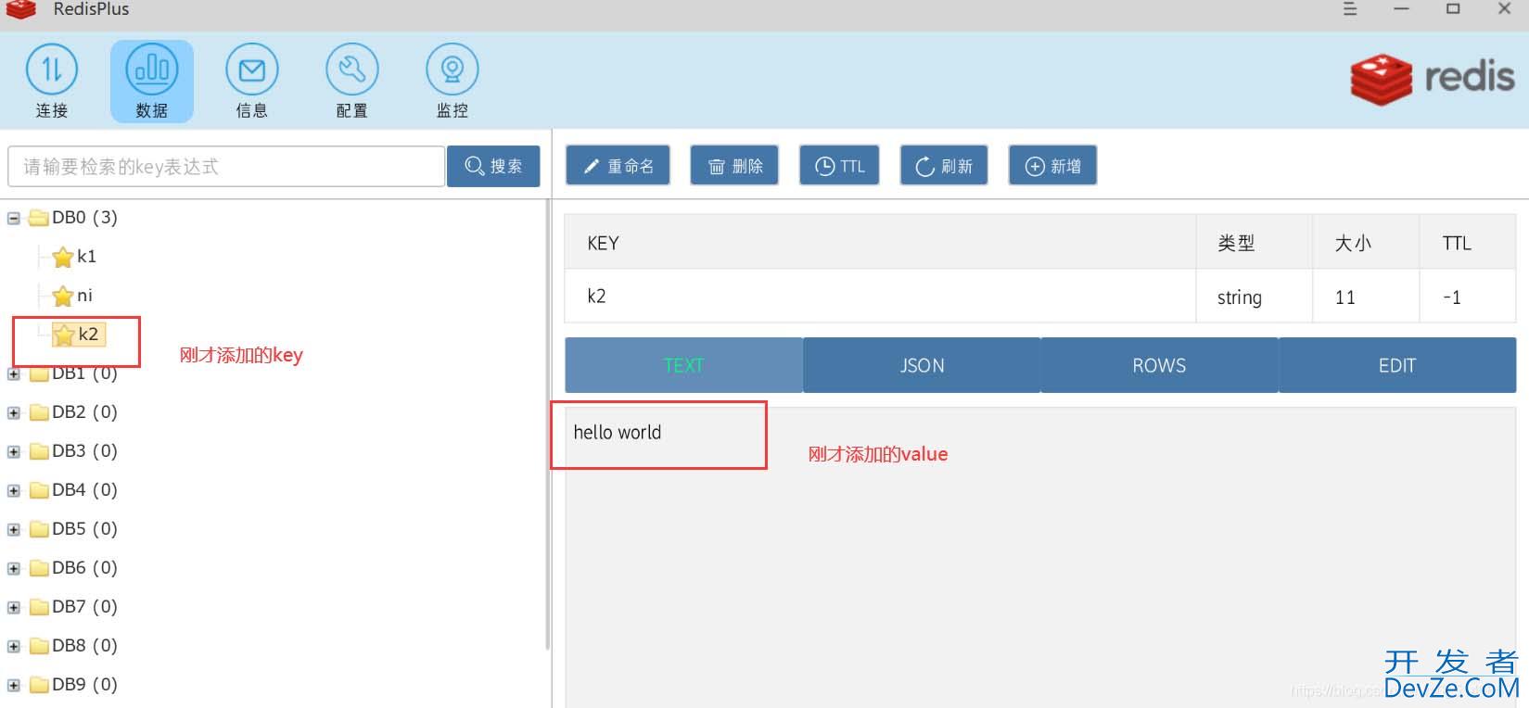Switch to the EDIT view tab

1397,365
